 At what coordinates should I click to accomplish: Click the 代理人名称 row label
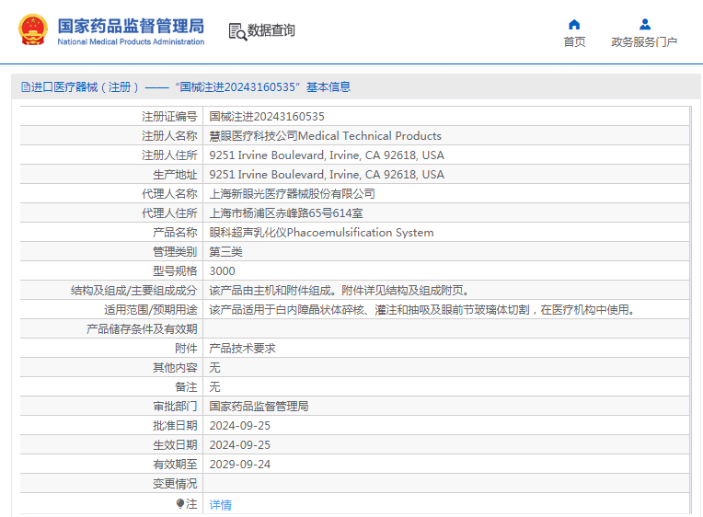coord(169,194)
